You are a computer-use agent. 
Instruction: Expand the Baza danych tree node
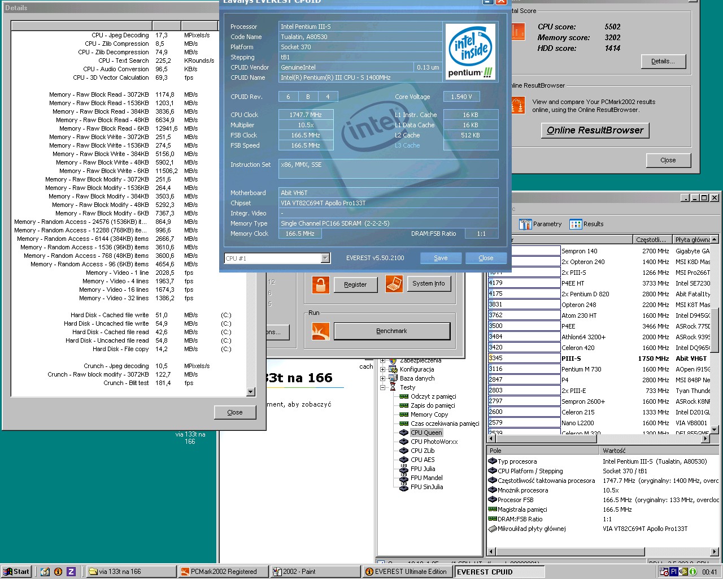coord(382,378)
